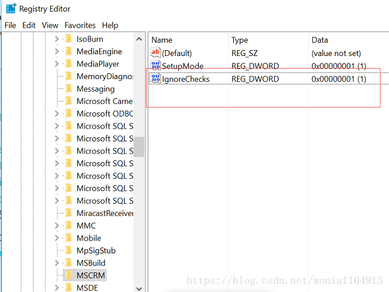Click the 0x00000001 data of IgnoreChecks
Viewport: 389px width, 292px height.
339,79
